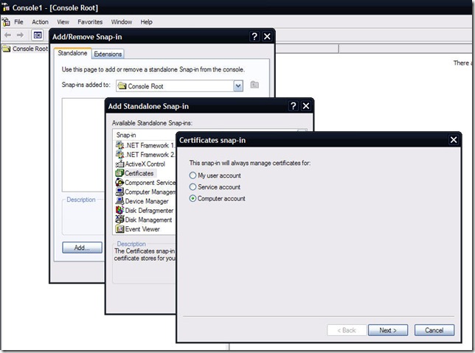Viewport: 475px width, 353px height.
Task: Select Component Services snap-in icon
Action: coord(119,183)
